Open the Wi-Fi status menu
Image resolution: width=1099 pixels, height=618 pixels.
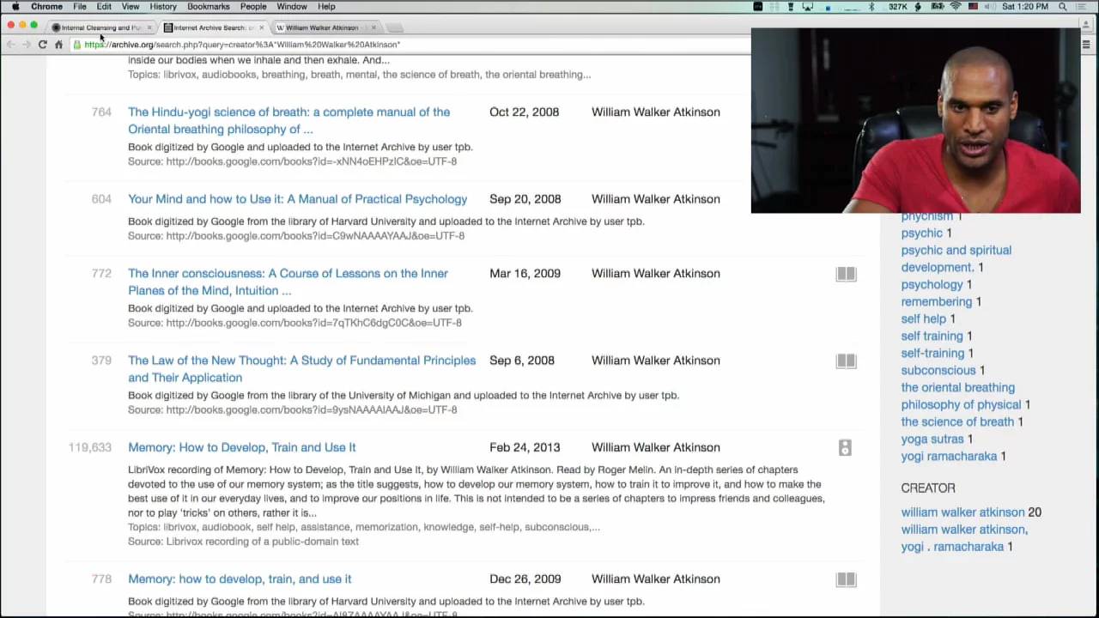(x=955, y=7)
